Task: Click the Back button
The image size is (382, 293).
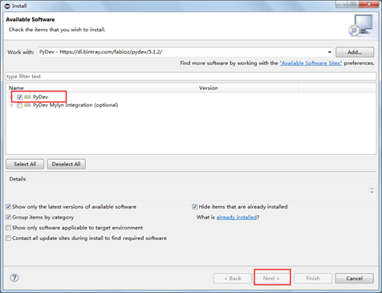Action: tap(233, 279)
